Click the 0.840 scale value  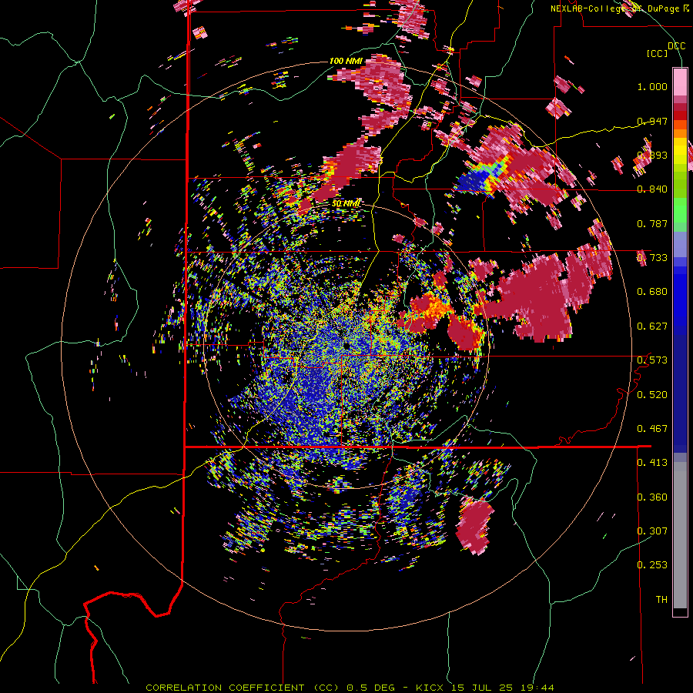pyautogui.click(x=652, y=189)
